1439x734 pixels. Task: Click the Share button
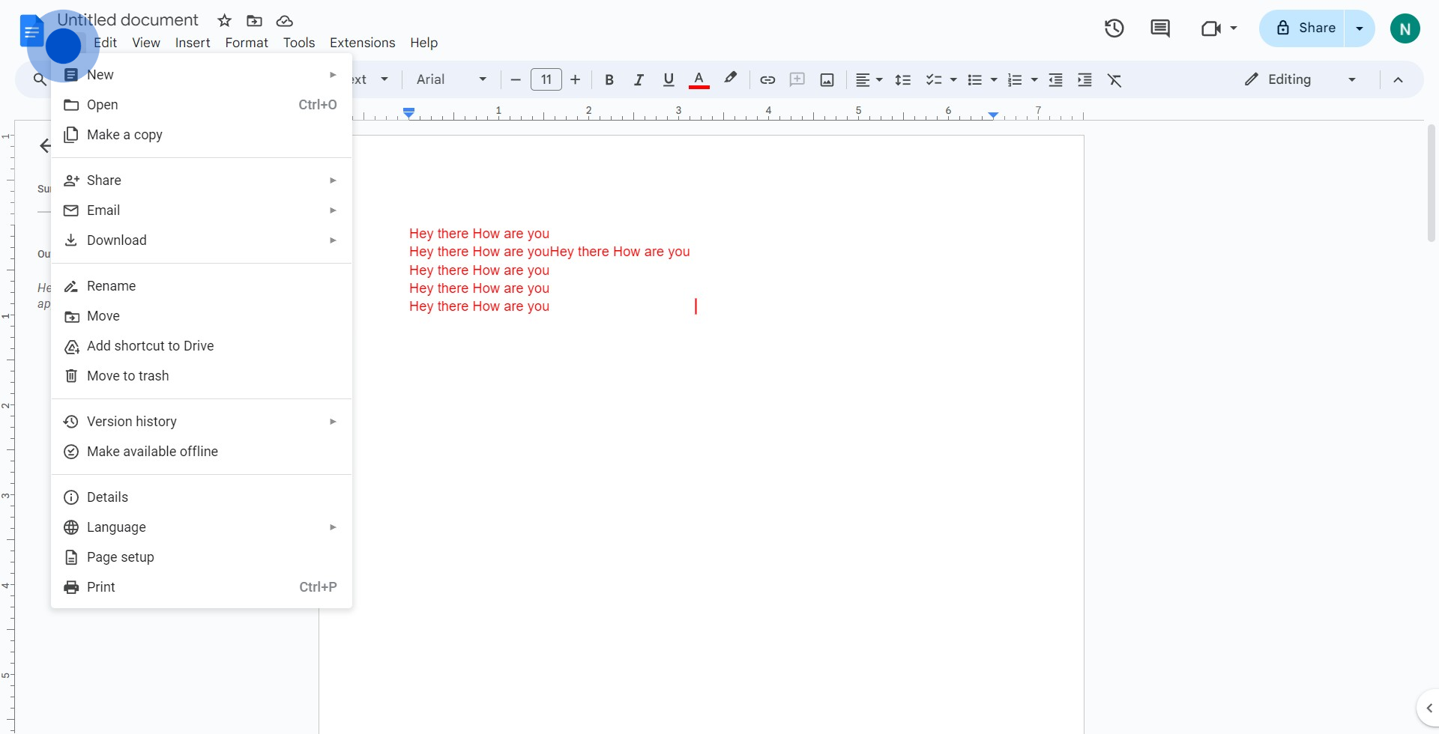click(1303, 28)
